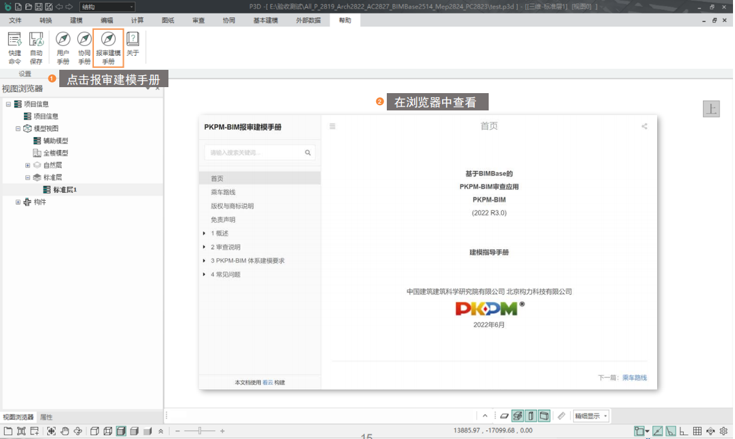Click the ruler measure icon

pos(561,416)
